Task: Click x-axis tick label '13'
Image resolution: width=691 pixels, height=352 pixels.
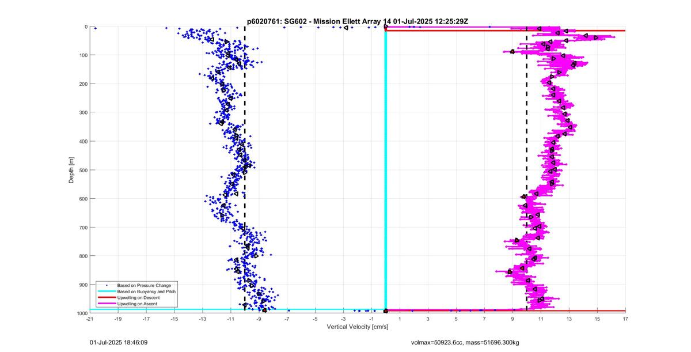Action: pos(569,319)
